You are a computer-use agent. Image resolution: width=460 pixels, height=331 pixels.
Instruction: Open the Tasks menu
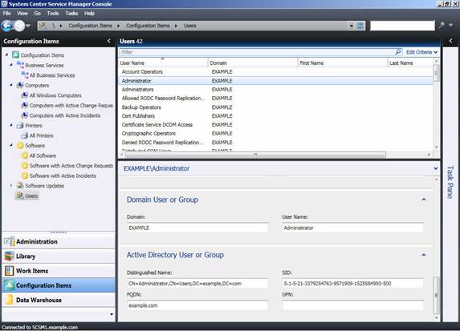click(x=71, y=13)
